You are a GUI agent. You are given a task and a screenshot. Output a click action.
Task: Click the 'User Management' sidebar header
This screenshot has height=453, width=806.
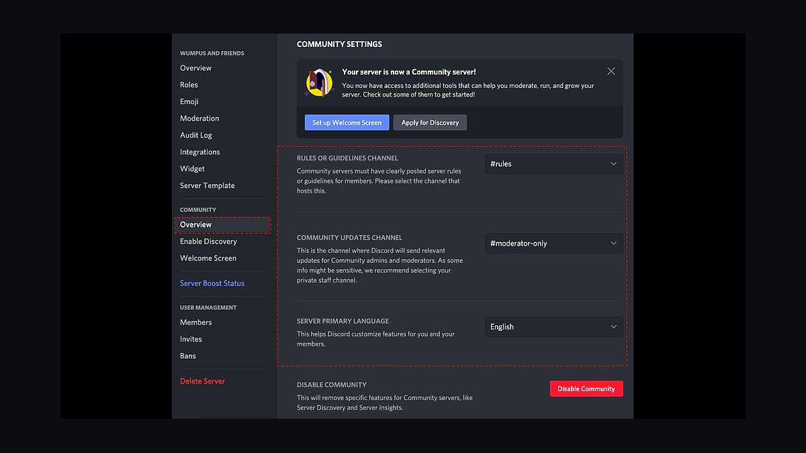(x=208, y=307)
